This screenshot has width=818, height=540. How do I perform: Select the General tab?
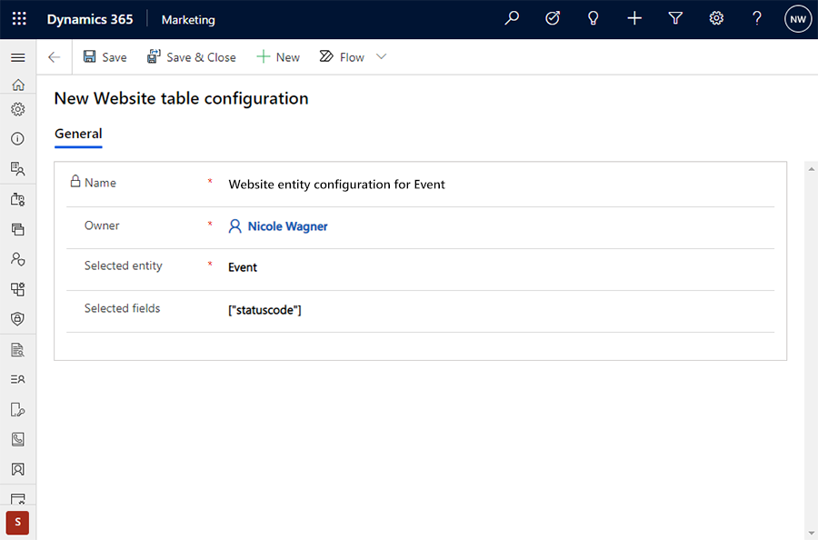point(78,134)
